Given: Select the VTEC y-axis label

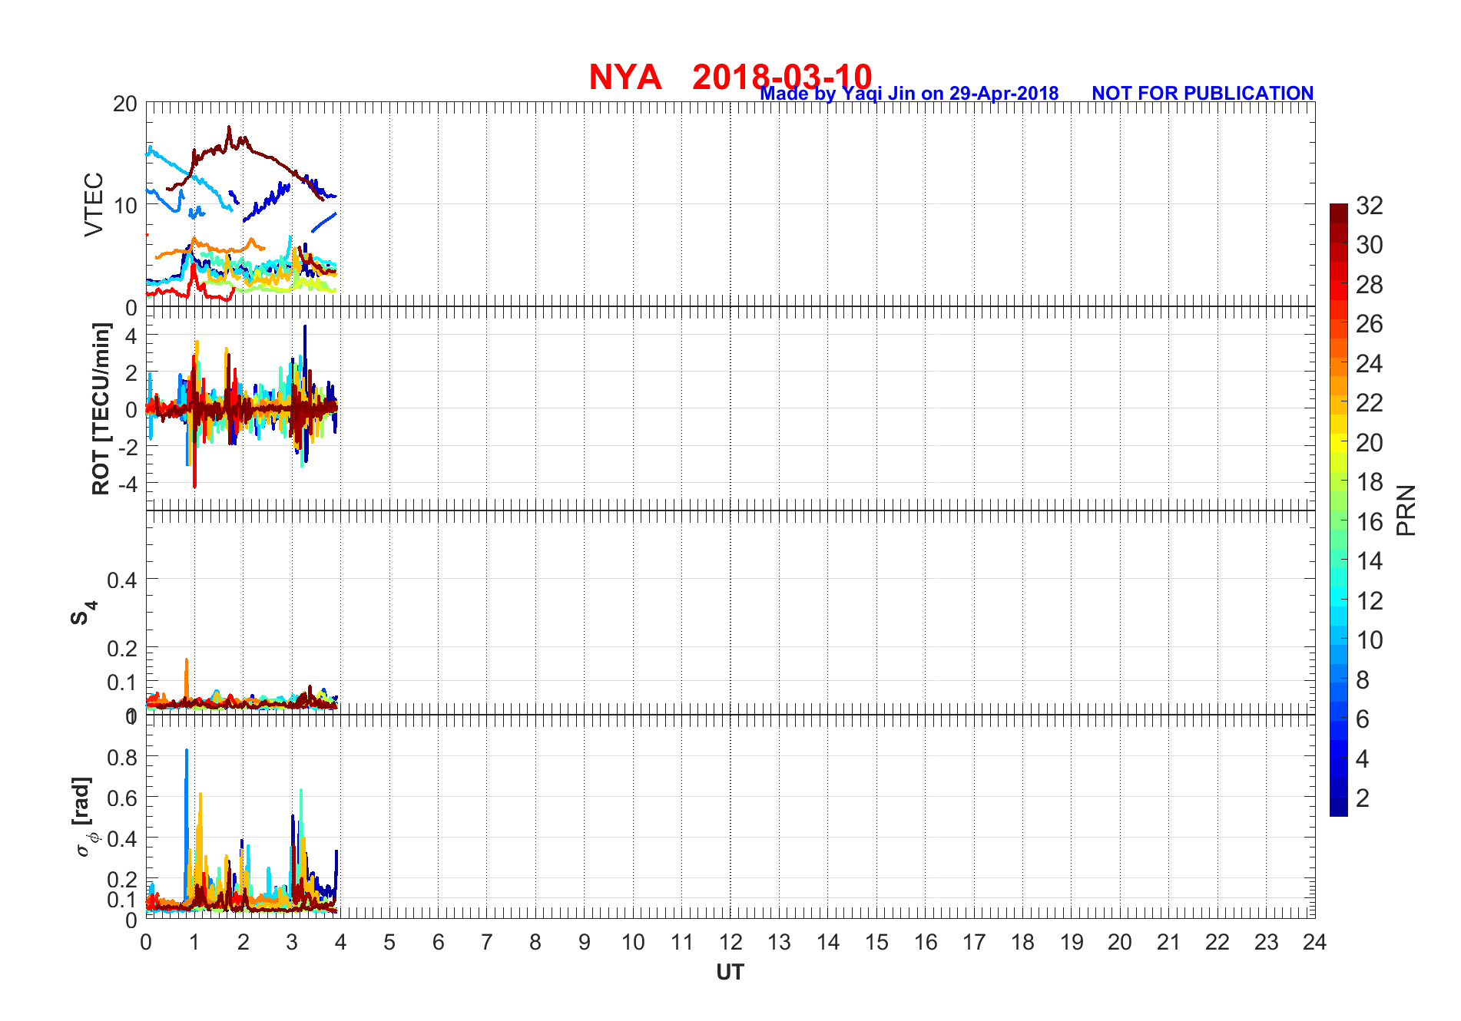Looking at the screenshot, I should 94,204.
